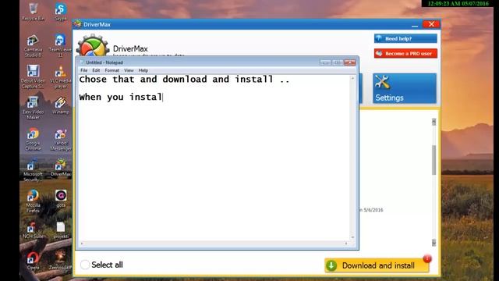
Task: Click the DriverMax list scrollbar thumb
Action: pos(434,160)
